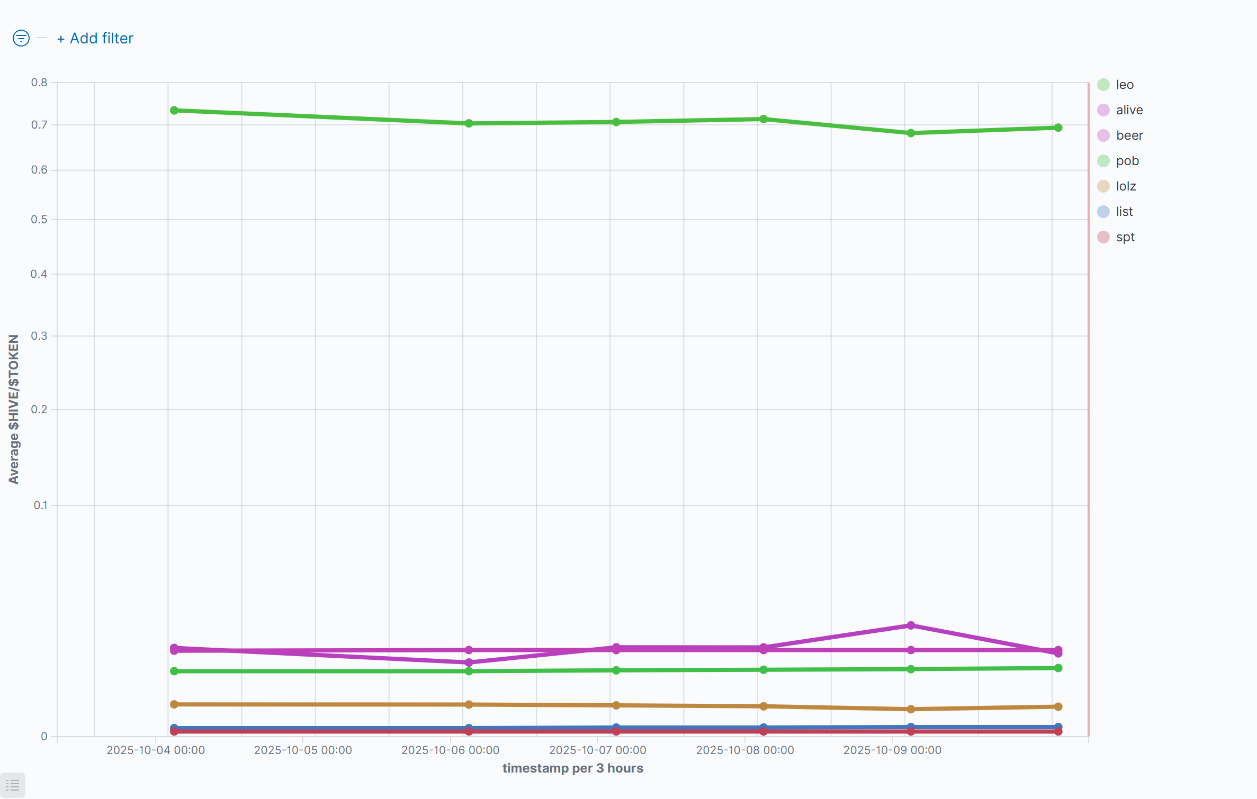Click the lolz legend color dot
Viewport: 1257px width, 799px height.
(1103, 186)
